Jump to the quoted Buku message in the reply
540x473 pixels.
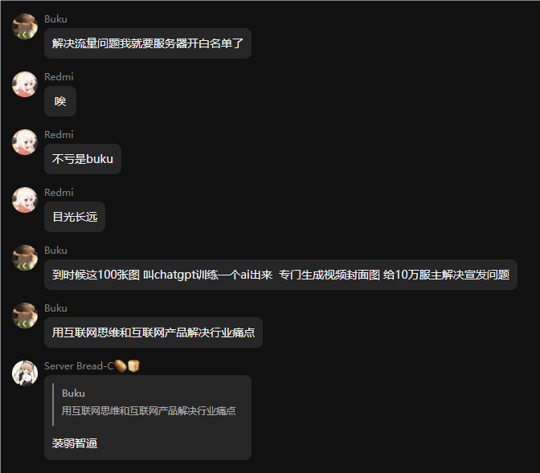click(x=148, y=405)
